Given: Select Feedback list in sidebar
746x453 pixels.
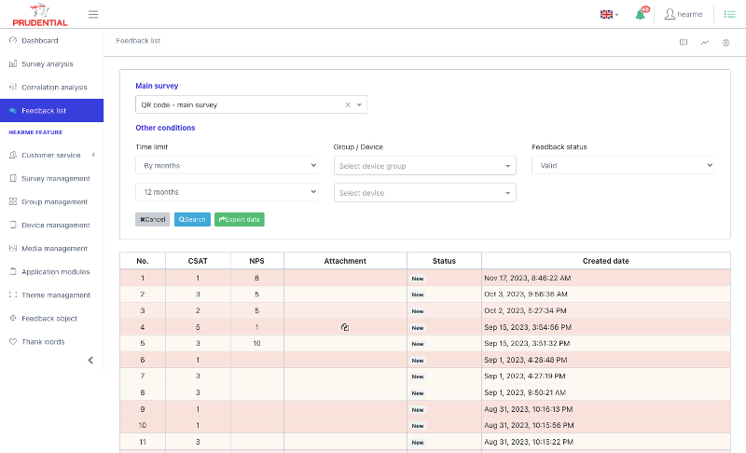Looking at the screenshot, I should pos(52,110).
